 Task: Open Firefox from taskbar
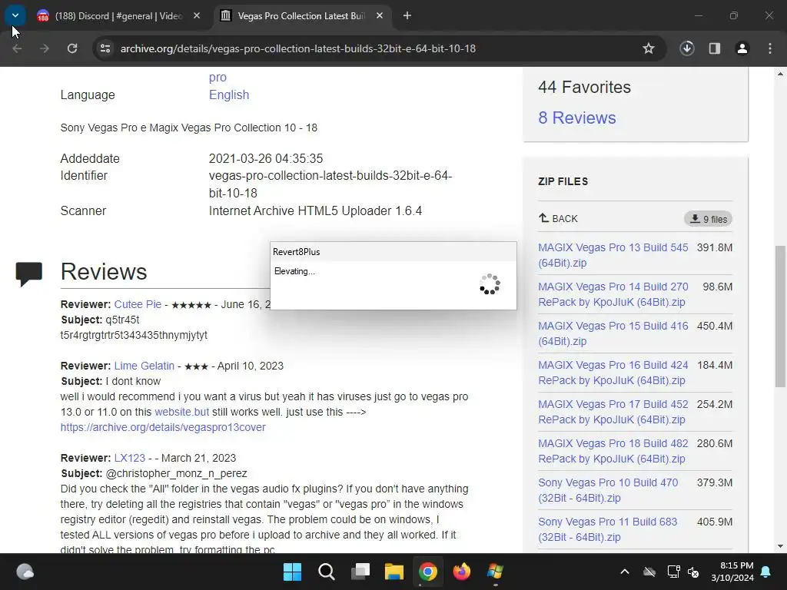point(462,572)
